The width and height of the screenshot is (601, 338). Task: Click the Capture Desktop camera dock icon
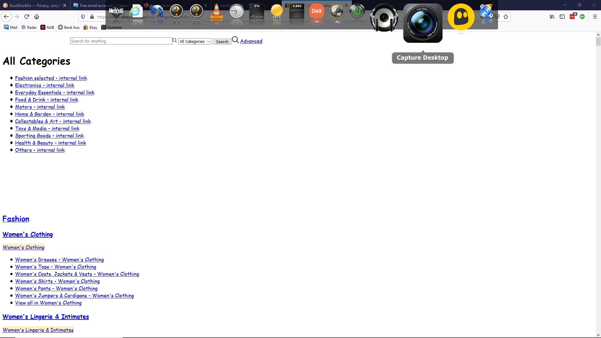click(x=423, y=23)
